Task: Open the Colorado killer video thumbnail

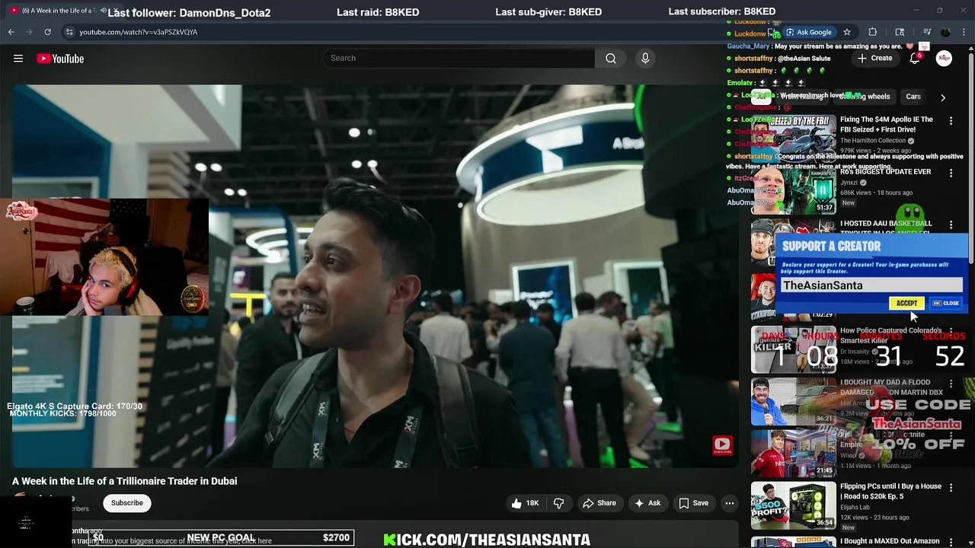Action: click(x=793, y=349)
